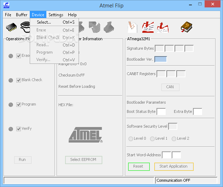
Task: Click the ATmega32M1 device label
Action: pos(138,39)
